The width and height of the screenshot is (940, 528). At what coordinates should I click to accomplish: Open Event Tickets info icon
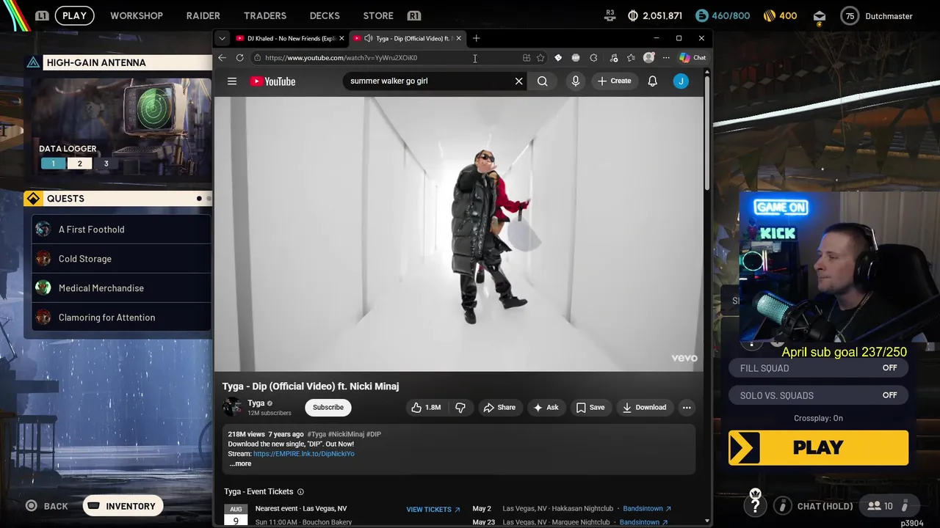tap(300, 491)
